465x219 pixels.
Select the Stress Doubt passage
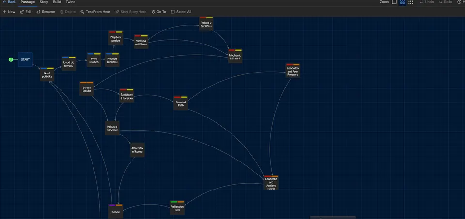(x=87, y=89)
